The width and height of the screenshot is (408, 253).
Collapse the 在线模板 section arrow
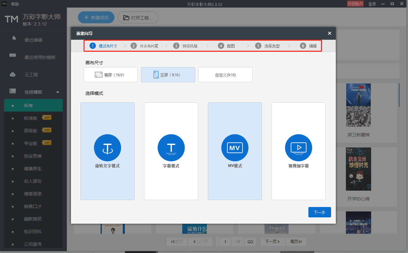click(x=57, y=92)
